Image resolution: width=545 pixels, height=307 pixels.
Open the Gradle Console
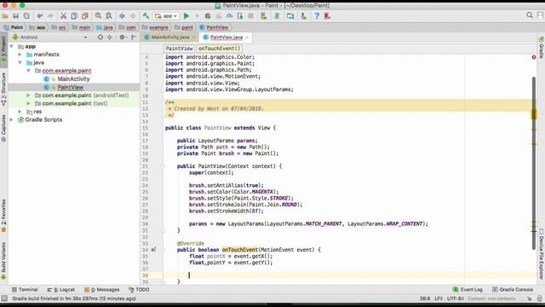tap(513, 290)
